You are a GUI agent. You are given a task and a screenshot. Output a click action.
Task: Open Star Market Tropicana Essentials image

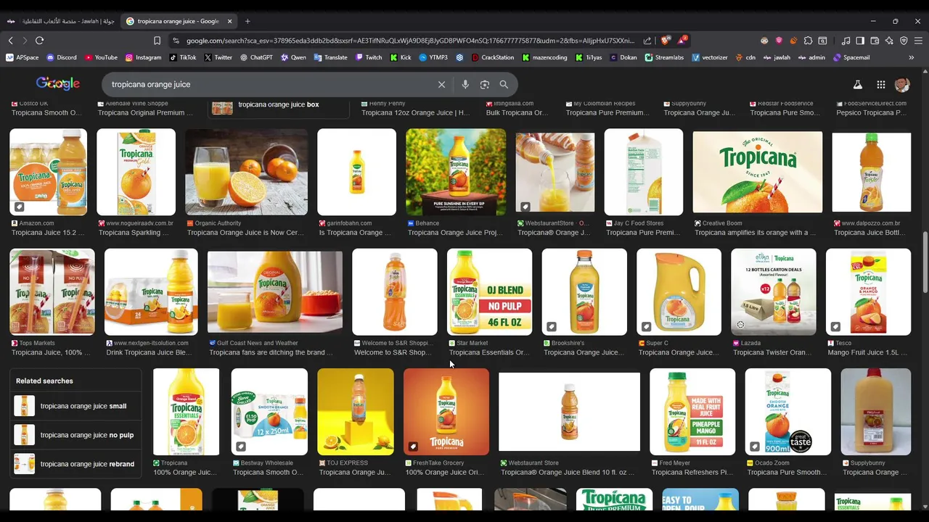coord(489,291)
